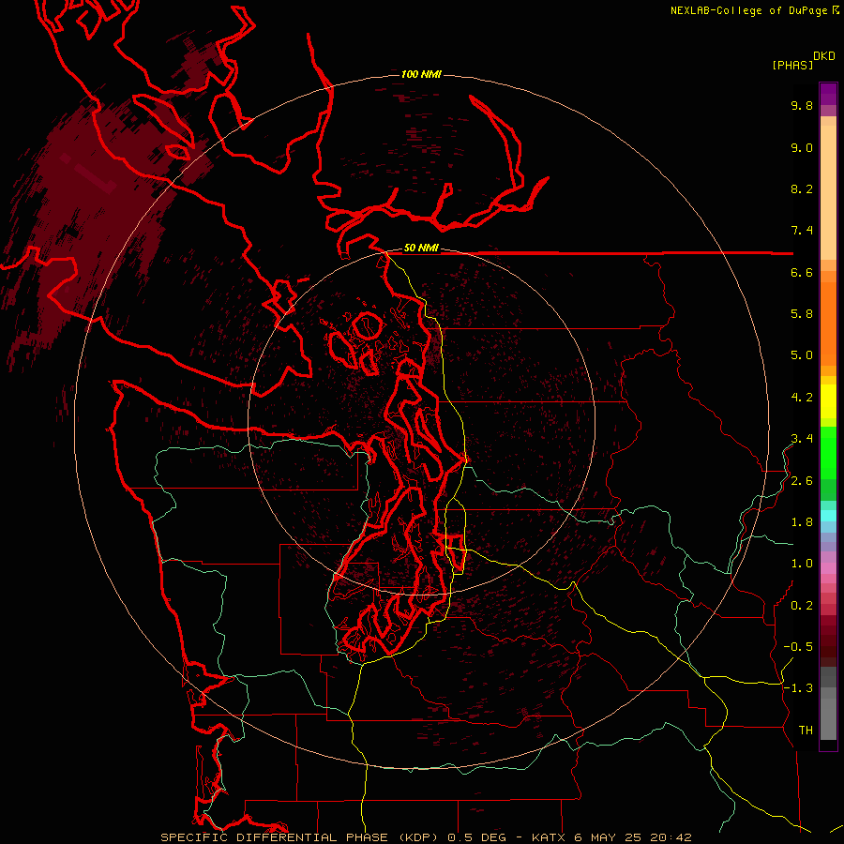Click the 50 NMI range ring label
The height and width of the screenshot is (844, 844).
(421, 249)
